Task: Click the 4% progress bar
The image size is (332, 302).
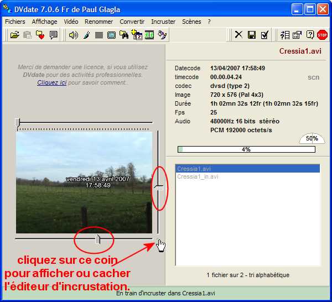Action: point(246,149)
